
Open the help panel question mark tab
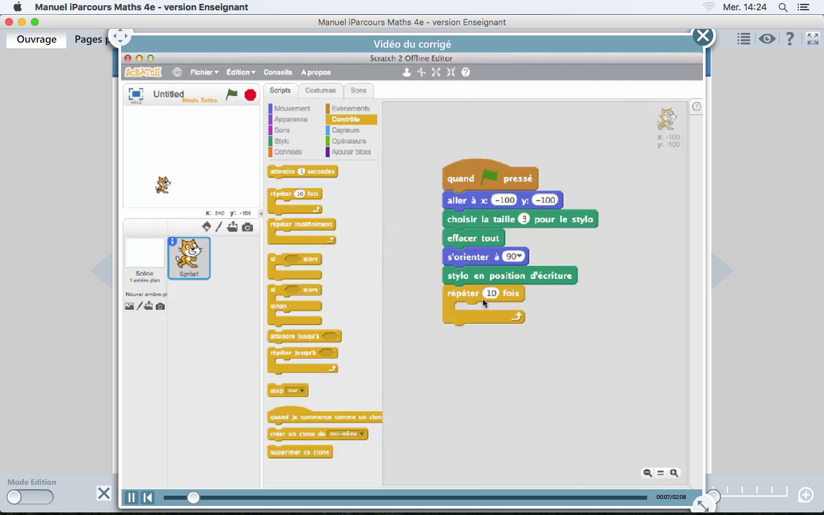(x=696, y=107)
